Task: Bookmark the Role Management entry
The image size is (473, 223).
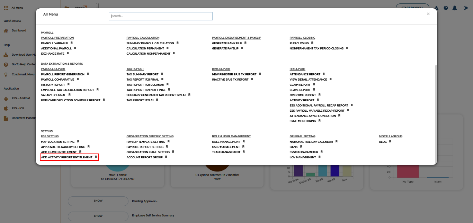Action: click(243, 141)
